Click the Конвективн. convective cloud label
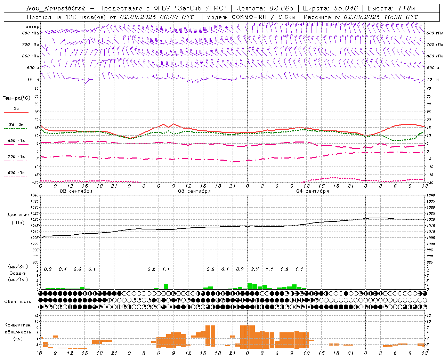Screen dimensions: 445x356 [18, 325]
